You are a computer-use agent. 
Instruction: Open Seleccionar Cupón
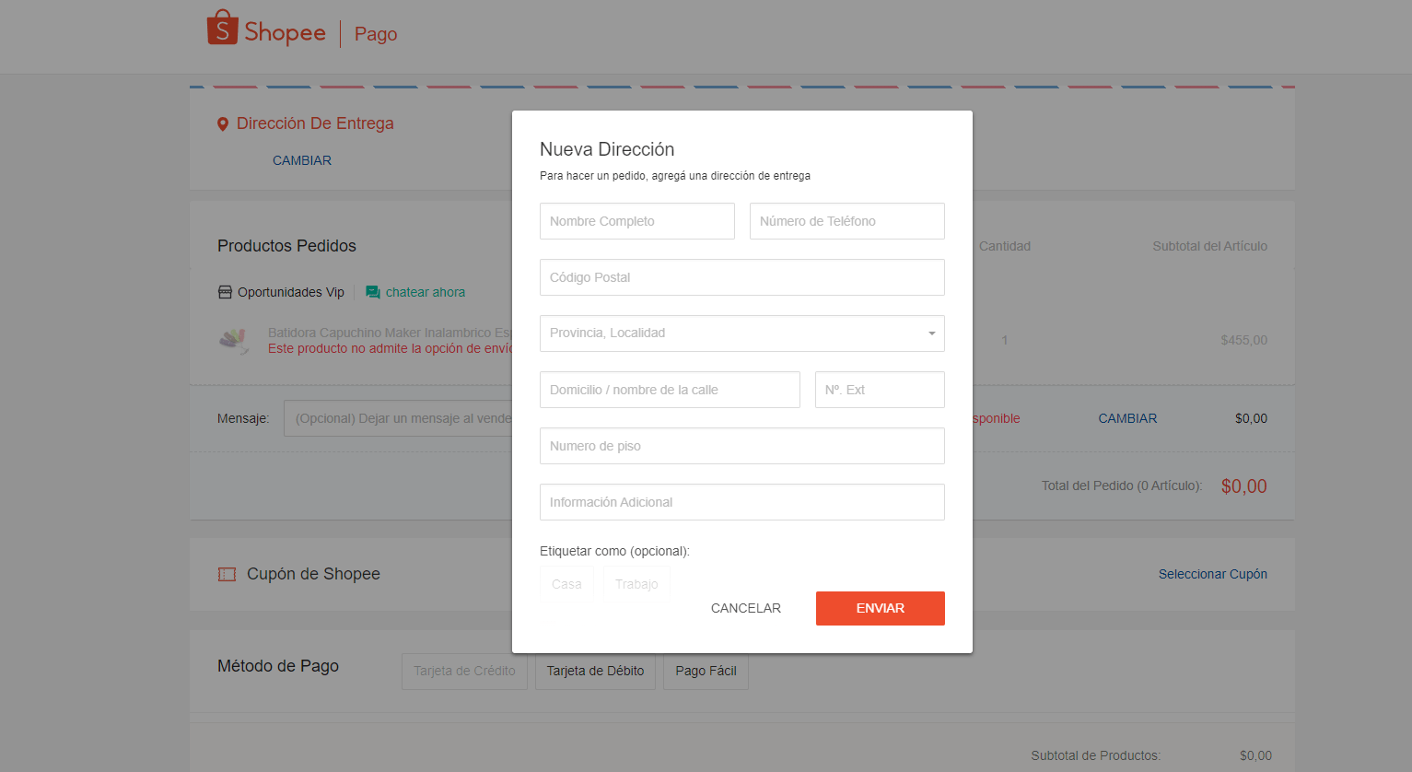tap(1212, 574)
